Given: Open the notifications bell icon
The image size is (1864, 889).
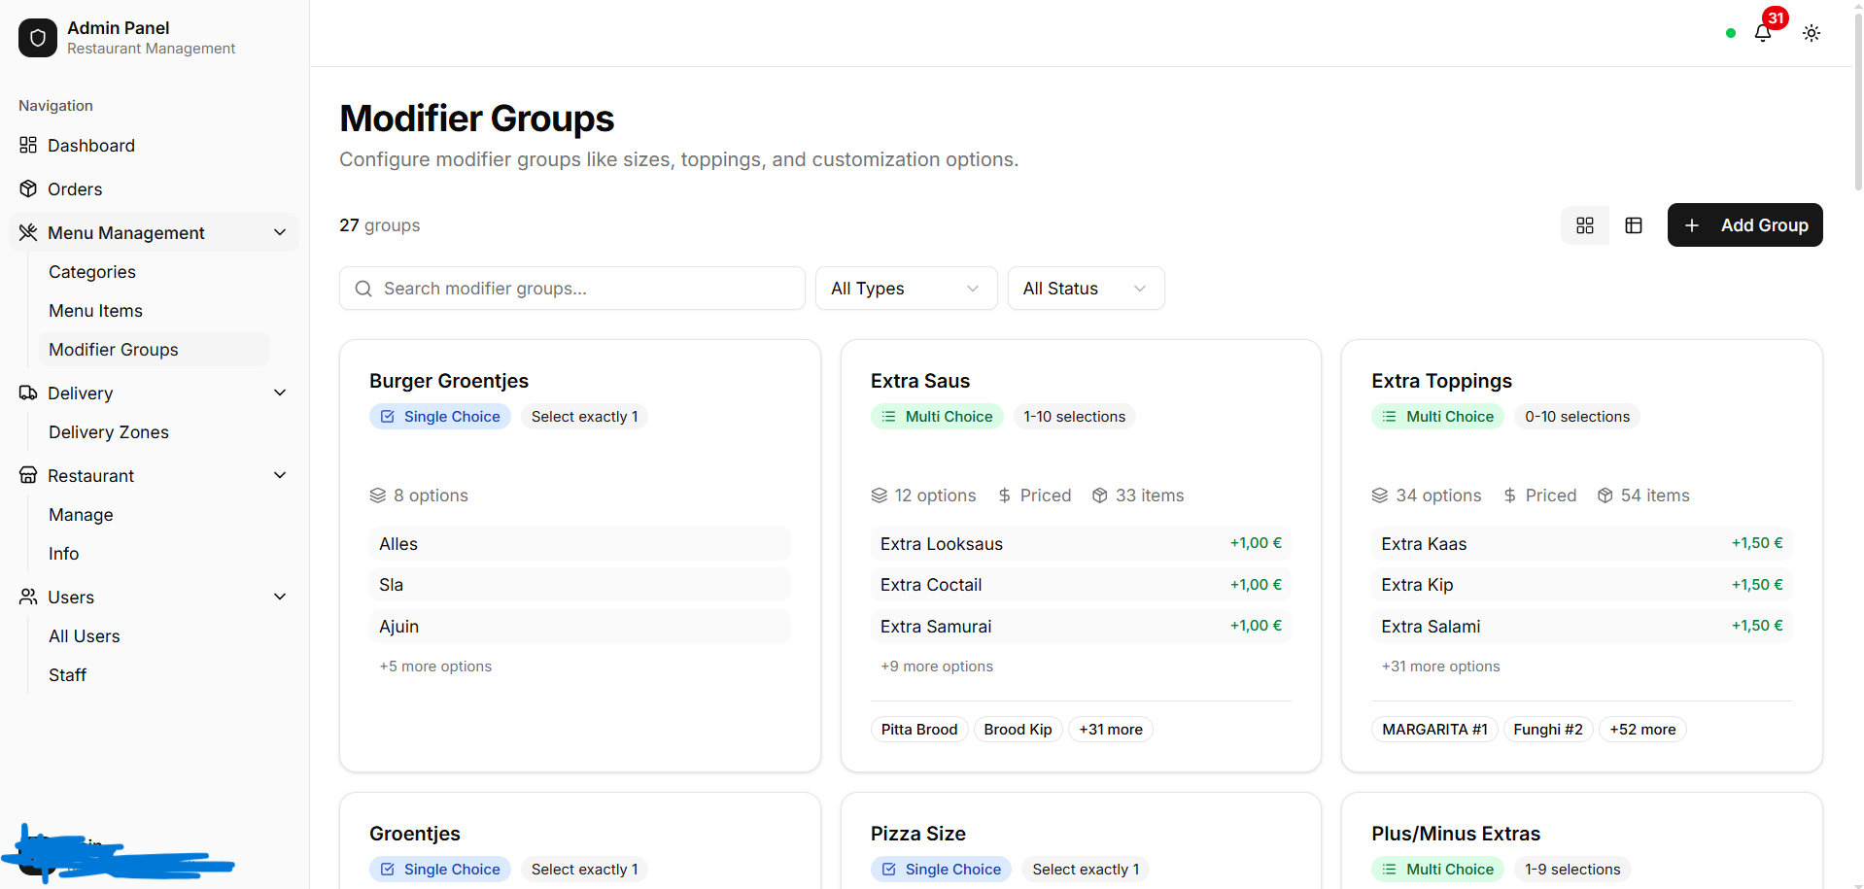Looking at the screenshot, I should coord(1762,33).
